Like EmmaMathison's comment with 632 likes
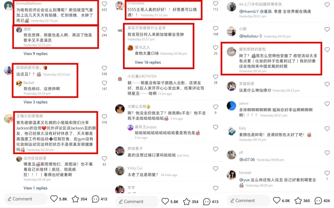The image size is (334, 208). (x=104, y=4)
